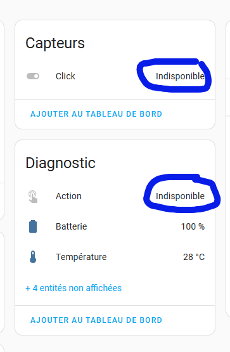Click the 100 % battery value
230x352 pixels.
tap(193, 226)
